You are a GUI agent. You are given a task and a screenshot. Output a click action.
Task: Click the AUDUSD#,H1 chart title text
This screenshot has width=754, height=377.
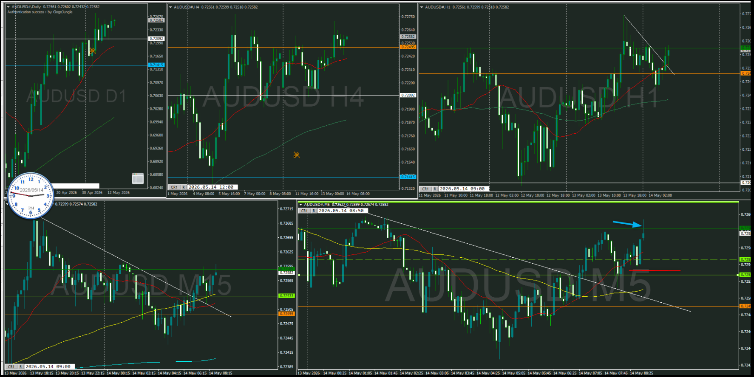[438, 7]
